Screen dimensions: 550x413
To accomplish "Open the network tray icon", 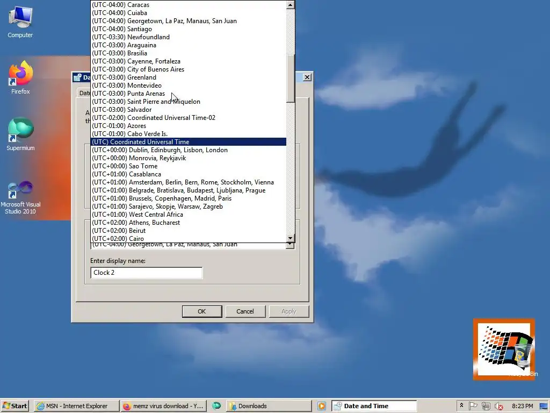I will (486, 406).
